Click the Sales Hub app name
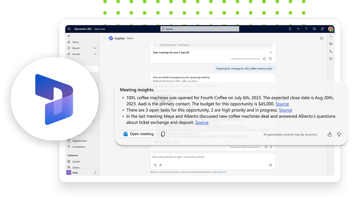This screenshot has width=357, height=202. [x=100, y=29]
